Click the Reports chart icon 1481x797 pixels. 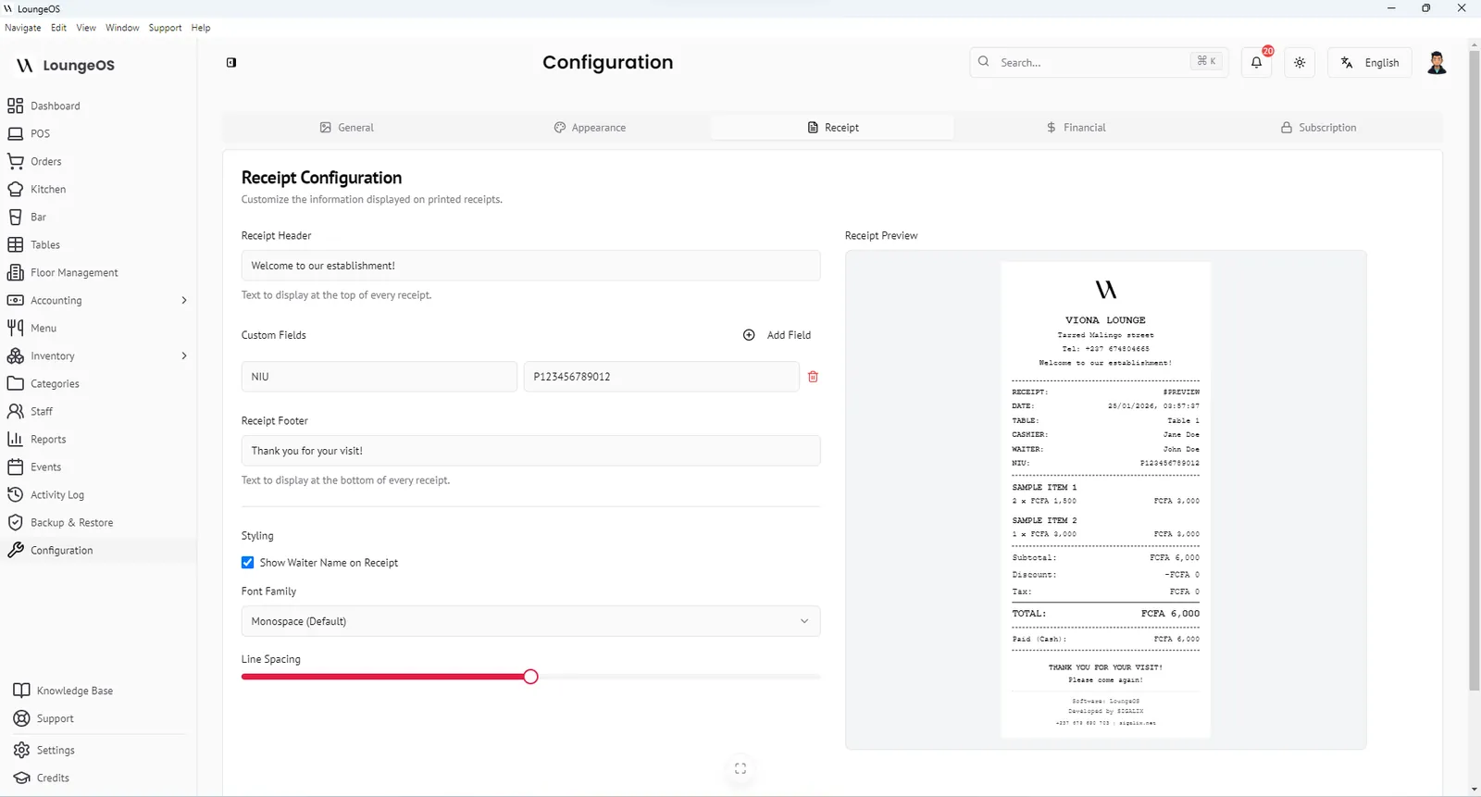[15, 439]
